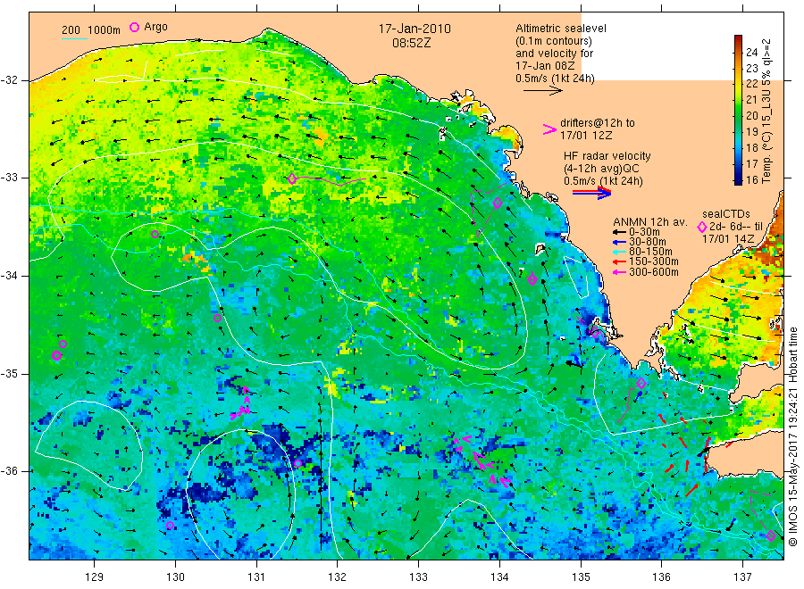Image resolution: width=804 pixels, height=589 pixels.
Task: Click the '17-Jan-2010' date title
Action: point(415,29)
